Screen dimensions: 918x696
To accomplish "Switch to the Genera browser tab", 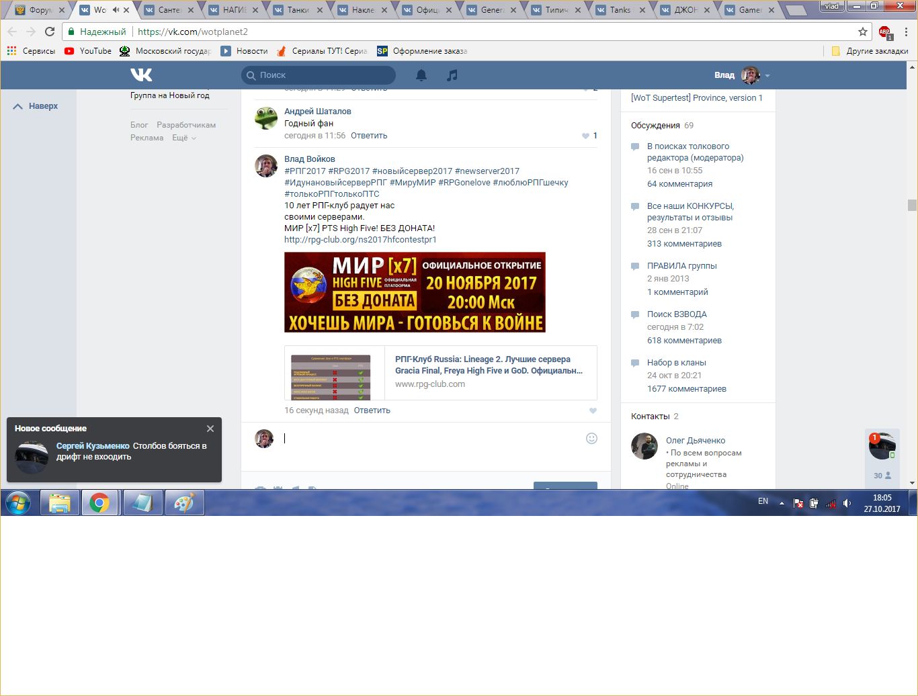I will [491, 10].
